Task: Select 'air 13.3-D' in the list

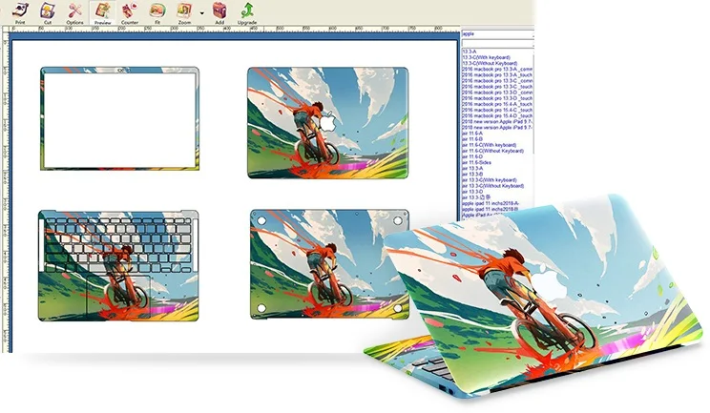Action: pyautogui.click(x=471, y=192)
